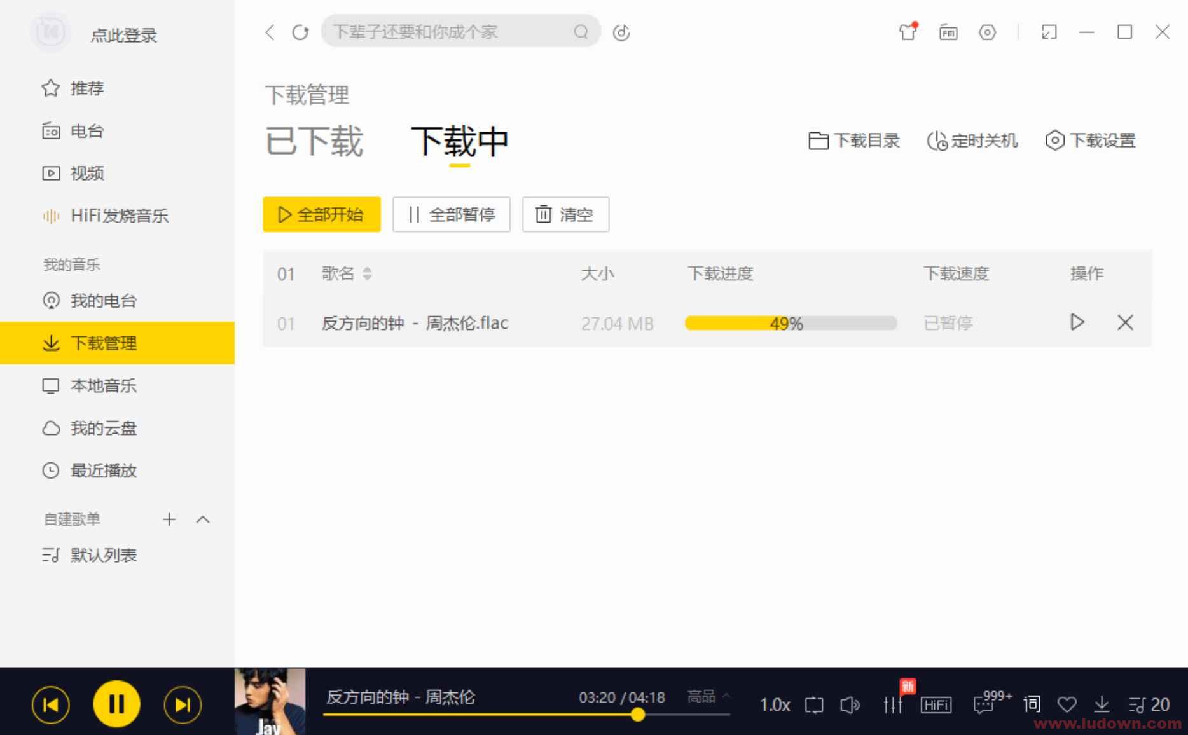Screen dimensions: 1188x735
Task: Click the song recognition icon beside search
Action: click(x=621, y=32)
